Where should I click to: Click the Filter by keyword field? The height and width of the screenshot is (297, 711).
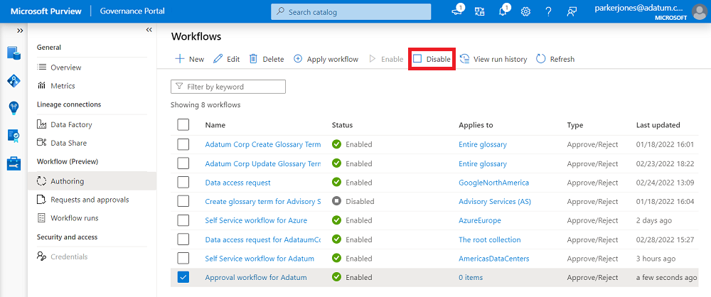point(228,87)
